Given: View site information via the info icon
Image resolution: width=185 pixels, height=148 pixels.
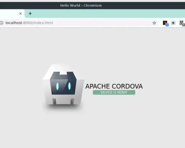Looking at the screenshot, I should 2,23.
